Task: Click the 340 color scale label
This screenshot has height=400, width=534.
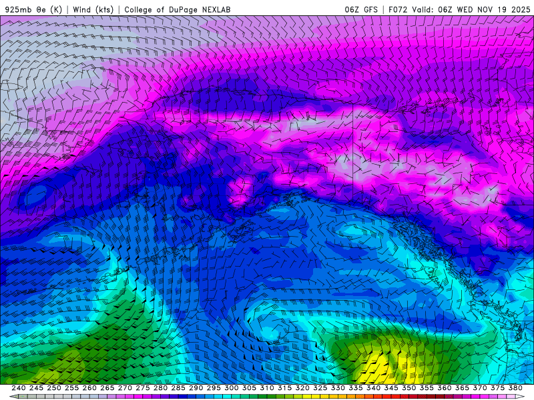Action: click(x=373, y=388)
